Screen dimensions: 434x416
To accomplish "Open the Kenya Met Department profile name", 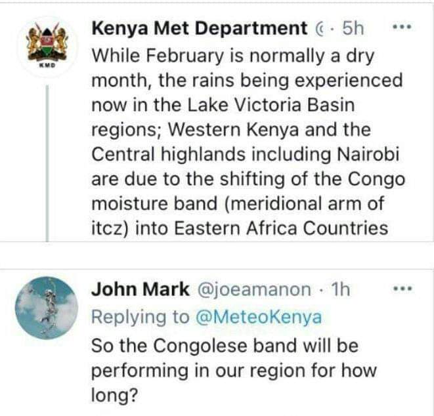I will [200, 29].
